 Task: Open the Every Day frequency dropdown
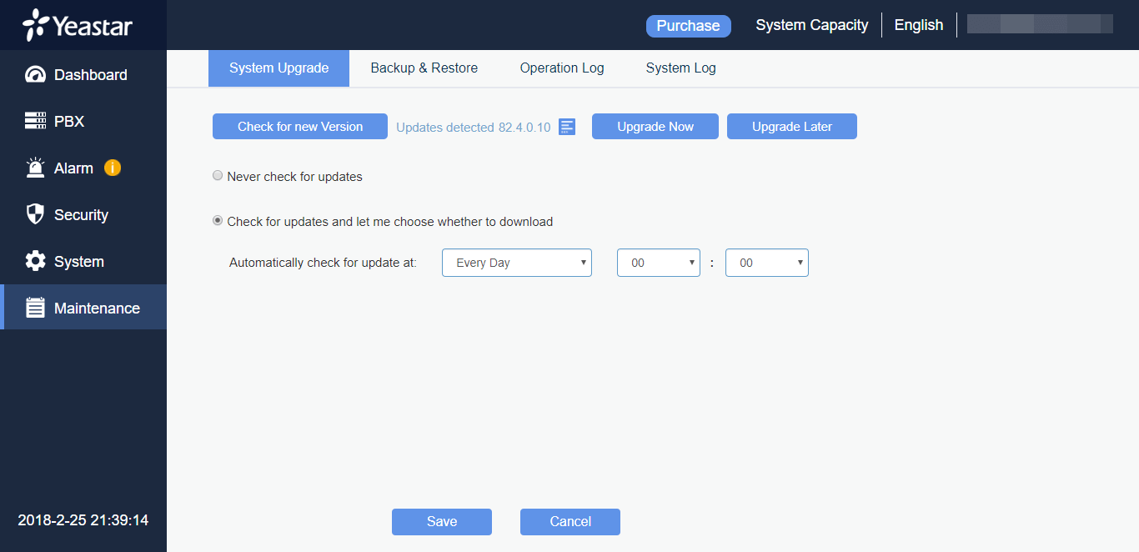click(516, 263)
